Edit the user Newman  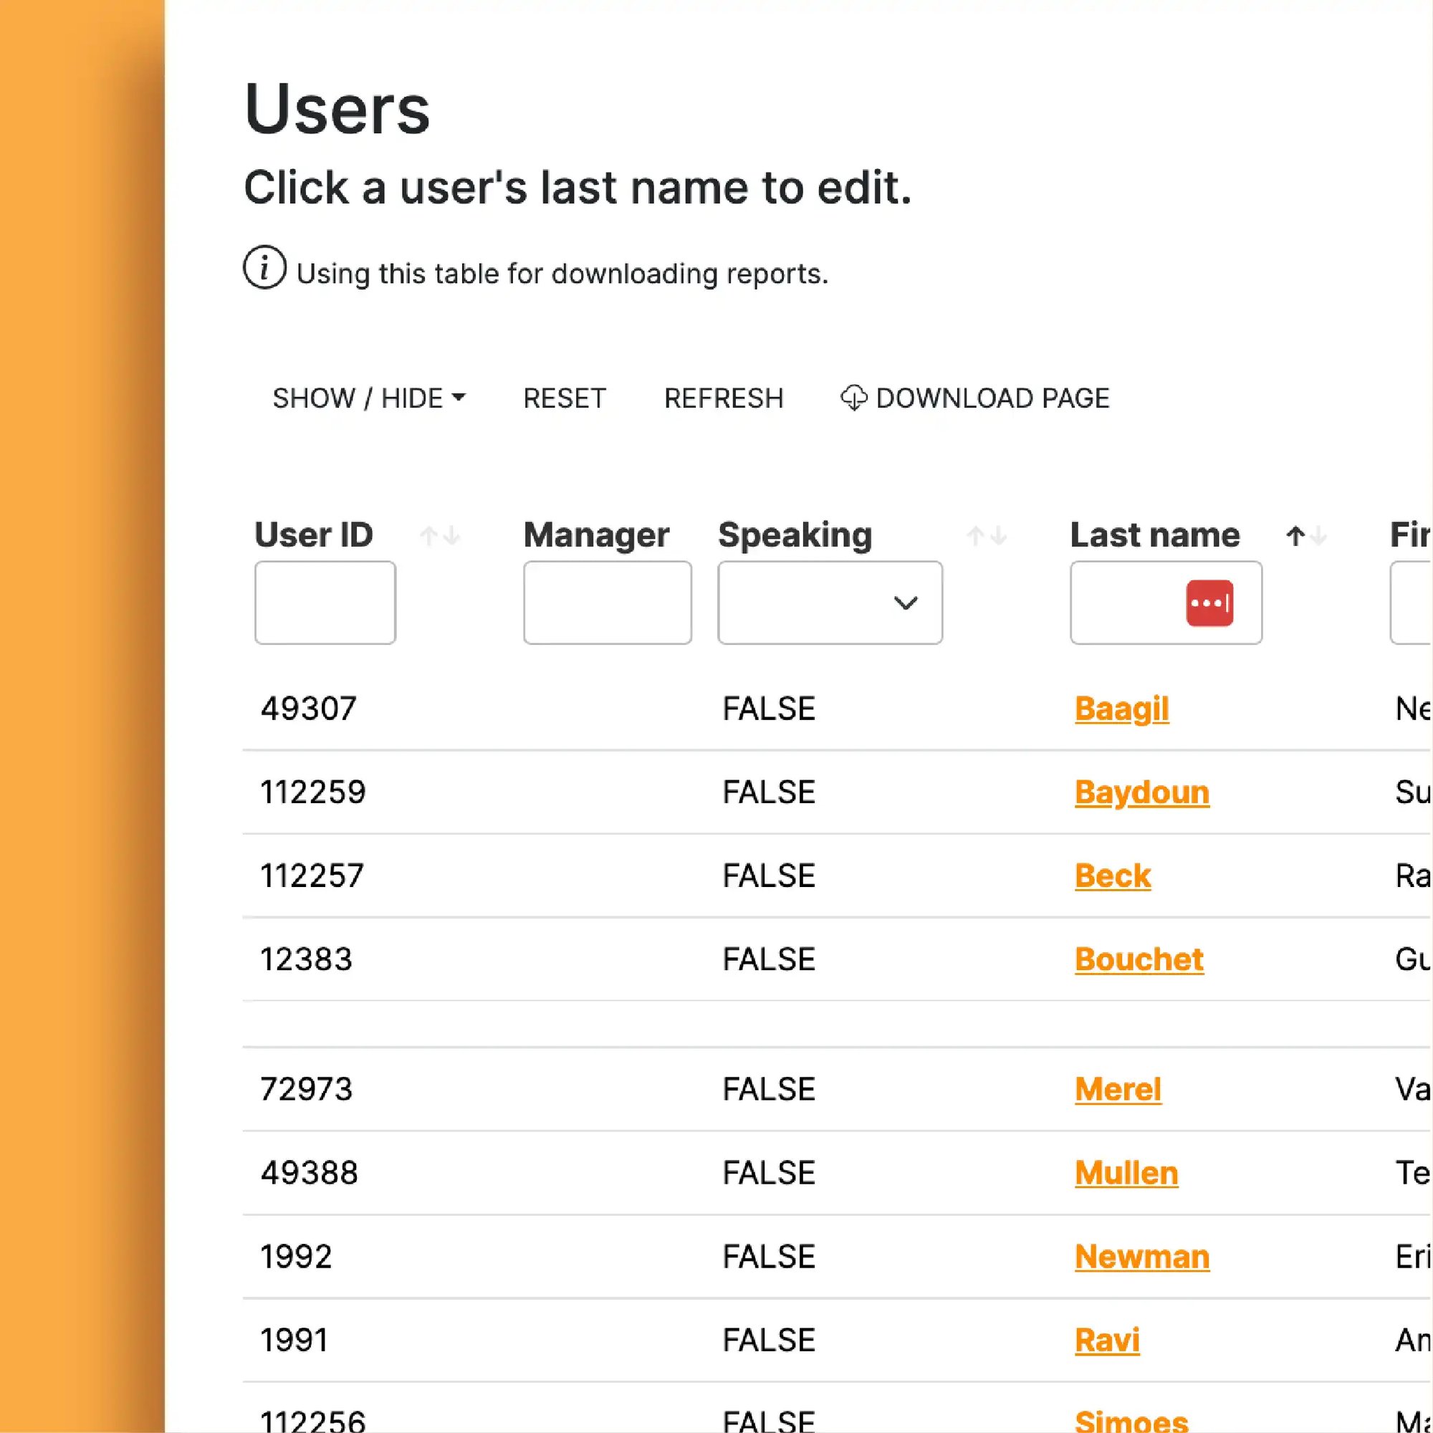tap(1142, 1256)
